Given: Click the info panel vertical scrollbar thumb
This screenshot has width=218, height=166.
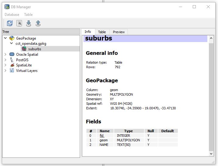Looking at the screenshot, I should (x=211, y=97).
